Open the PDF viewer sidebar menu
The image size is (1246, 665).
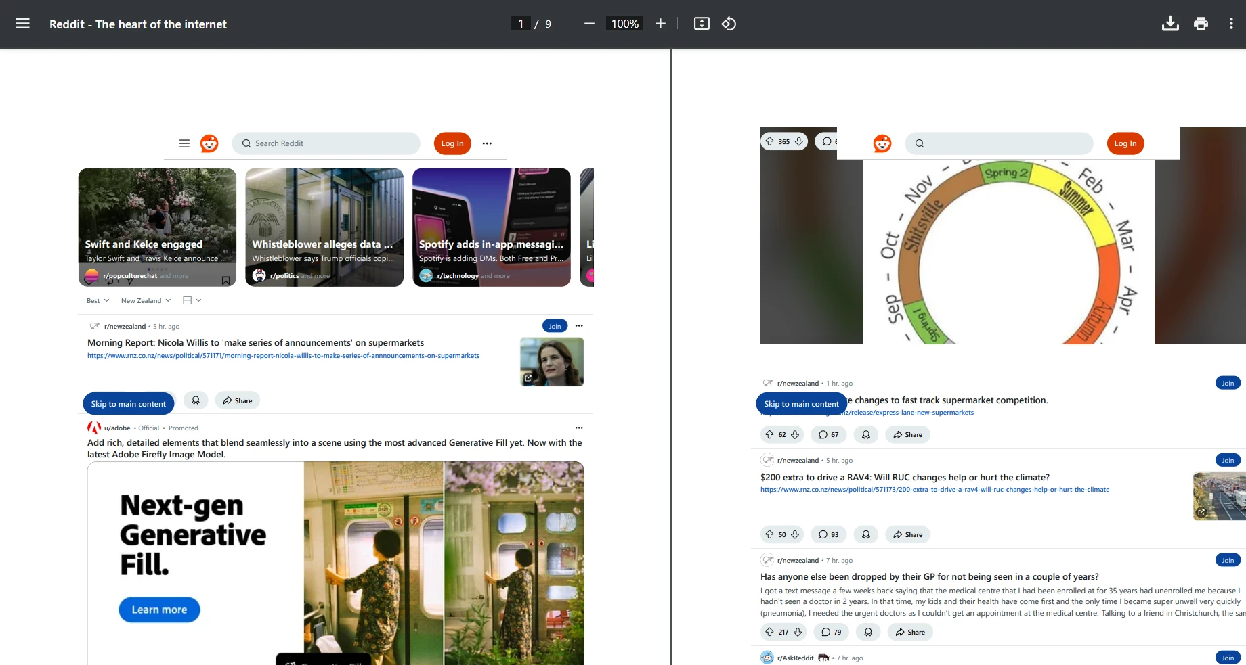22,24
